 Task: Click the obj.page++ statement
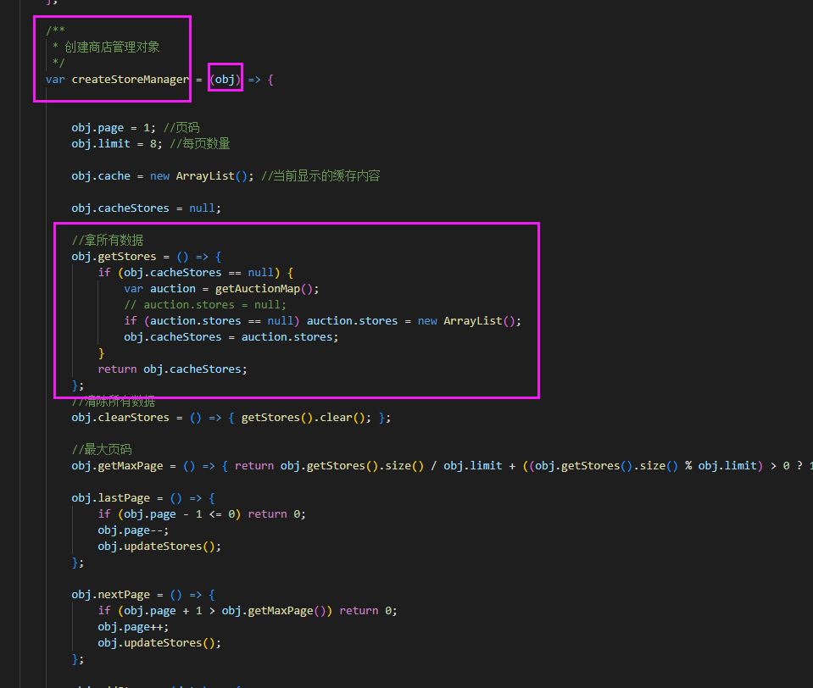pyautogui.click(x=133, y=627)
